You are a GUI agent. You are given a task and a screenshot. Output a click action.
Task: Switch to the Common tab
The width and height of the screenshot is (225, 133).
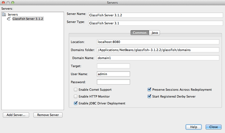tap(140, 33)
